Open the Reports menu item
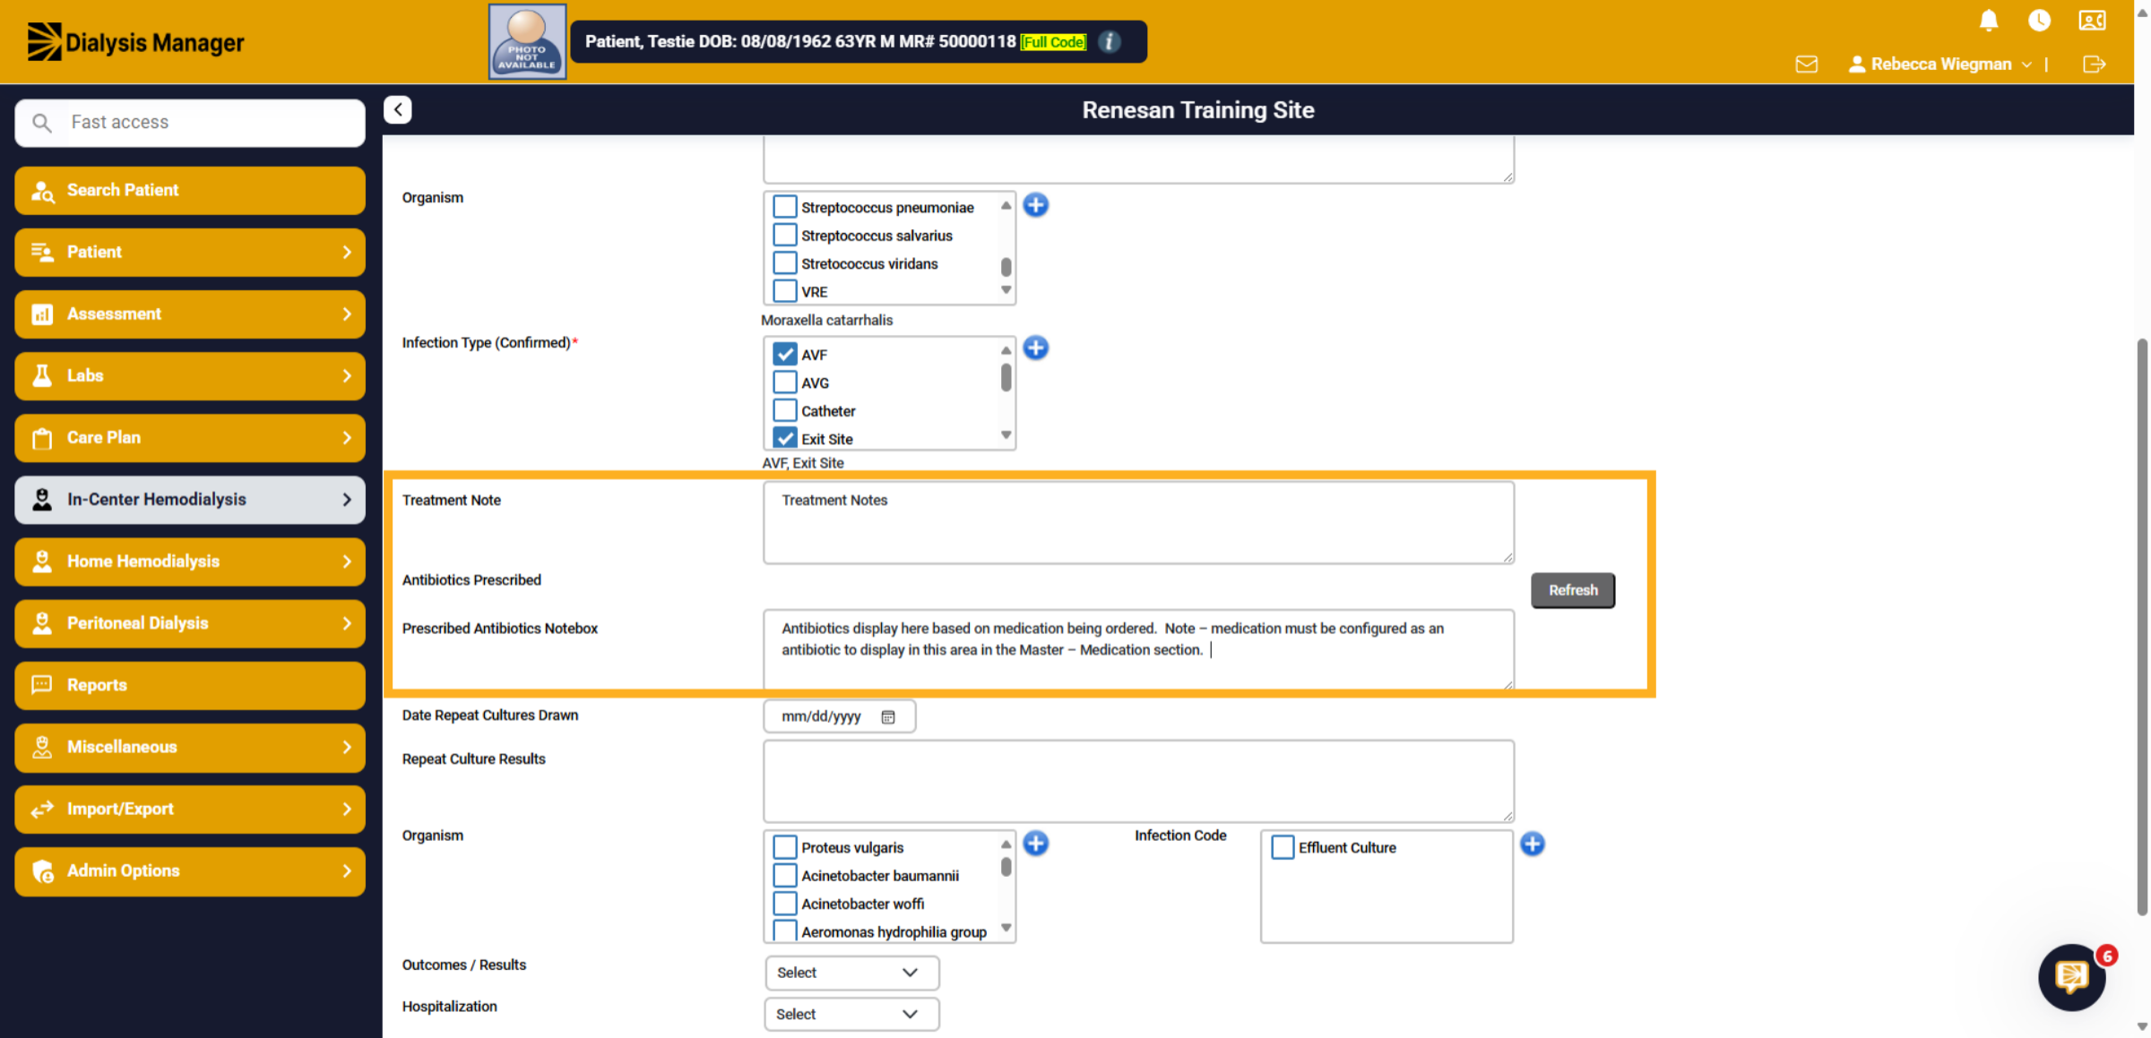Image resolution: width=2151 pixels, height=1038 pixels. click(190, 685)
